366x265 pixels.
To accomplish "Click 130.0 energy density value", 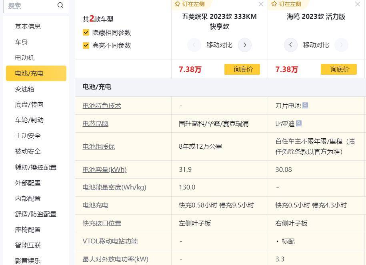I will tap(187, 187).
